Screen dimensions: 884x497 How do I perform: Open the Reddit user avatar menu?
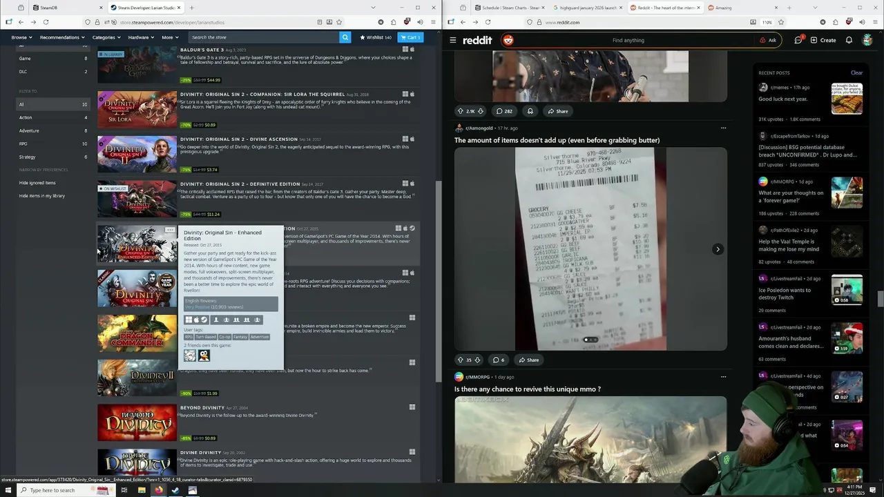pyautogui.click(x=867, y=40)
